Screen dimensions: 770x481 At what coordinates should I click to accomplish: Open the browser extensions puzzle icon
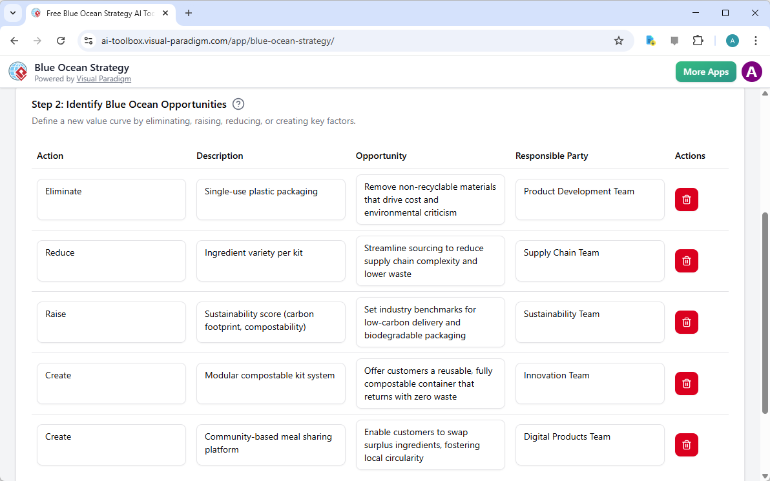point(698,40)
